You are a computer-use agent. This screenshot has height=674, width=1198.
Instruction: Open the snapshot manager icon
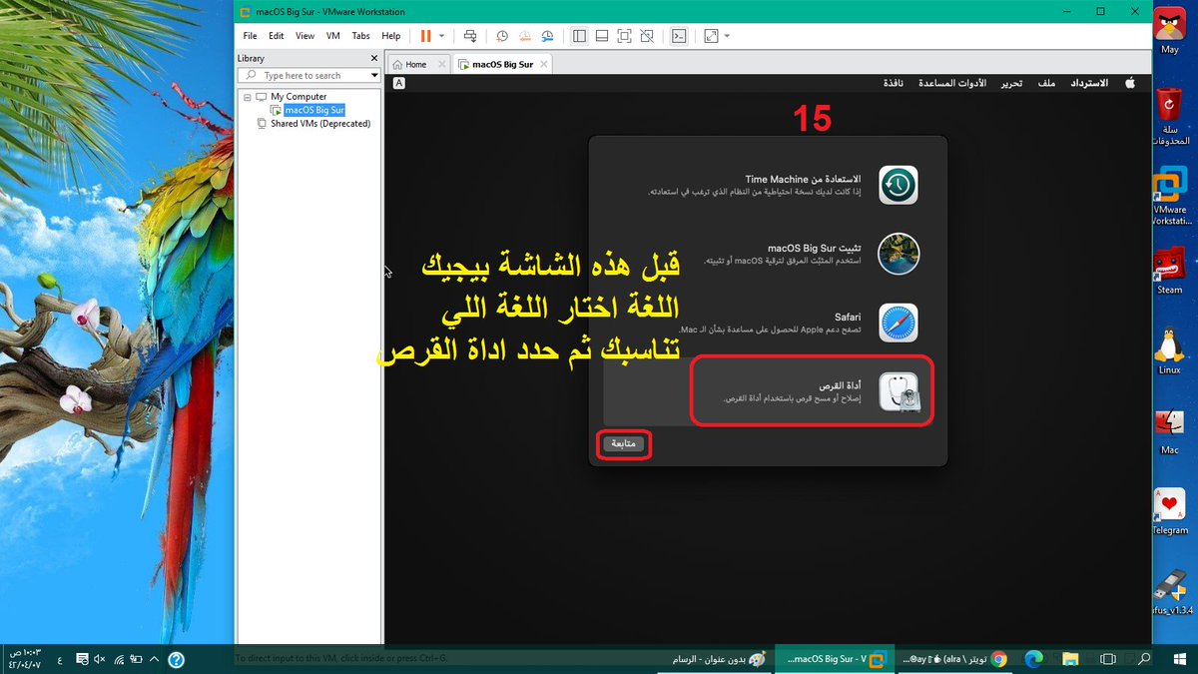tap(547, 36)
